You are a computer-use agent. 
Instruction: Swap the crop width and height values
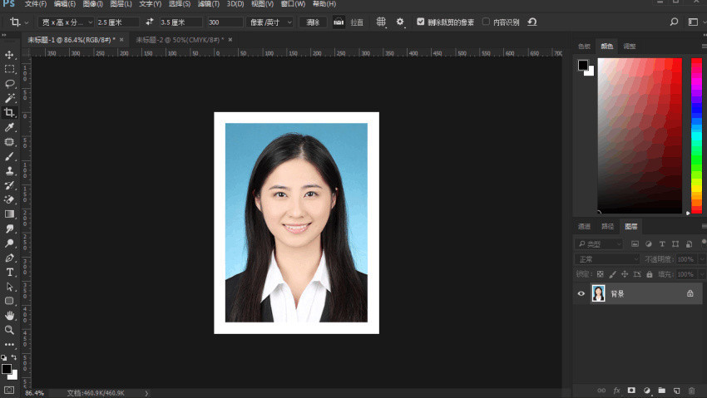pyautogui.click(x=149, y=22)
